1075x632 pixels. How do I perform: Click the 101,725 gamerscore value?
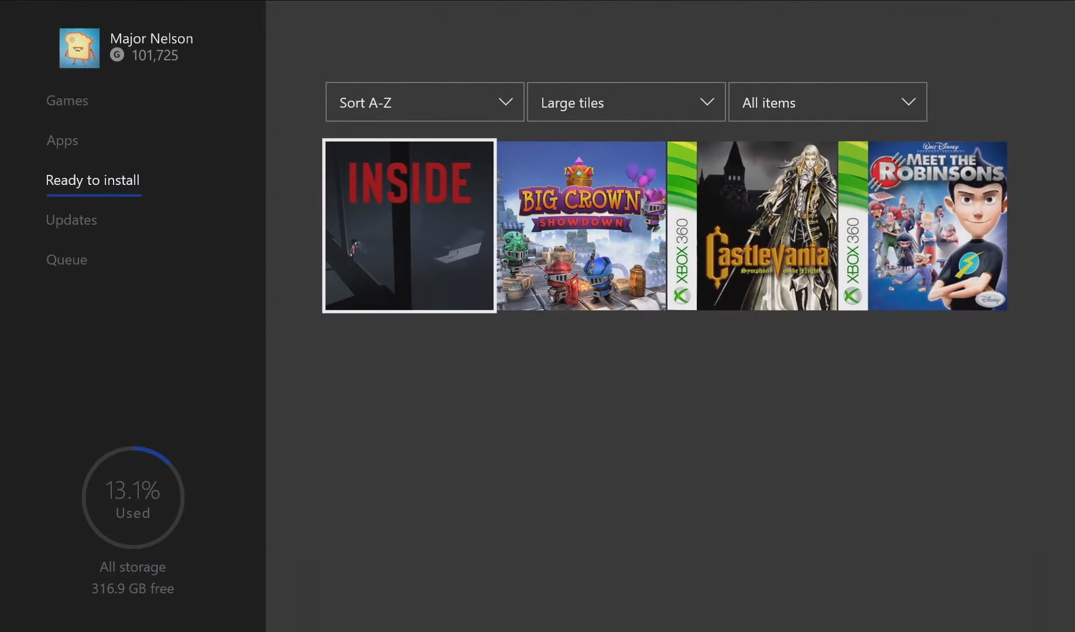coord(155,56)
